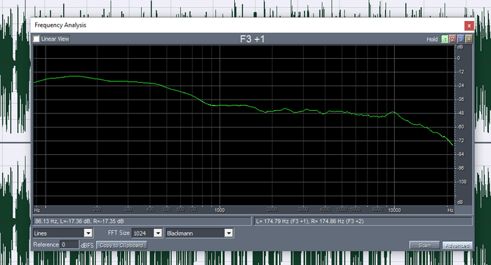The image size is (491, 265).
Task: Toggle Hold slot 1 green button
Action: pyautogui.click(x=444, y=39)
